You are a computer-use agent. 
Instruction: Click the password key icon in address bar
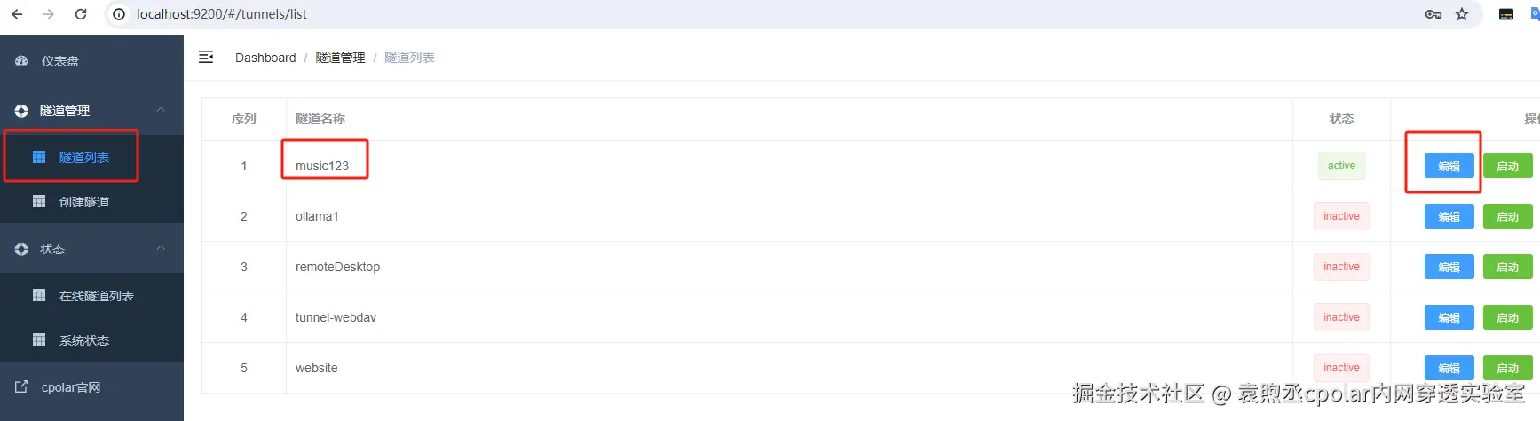coord(1433,14)
